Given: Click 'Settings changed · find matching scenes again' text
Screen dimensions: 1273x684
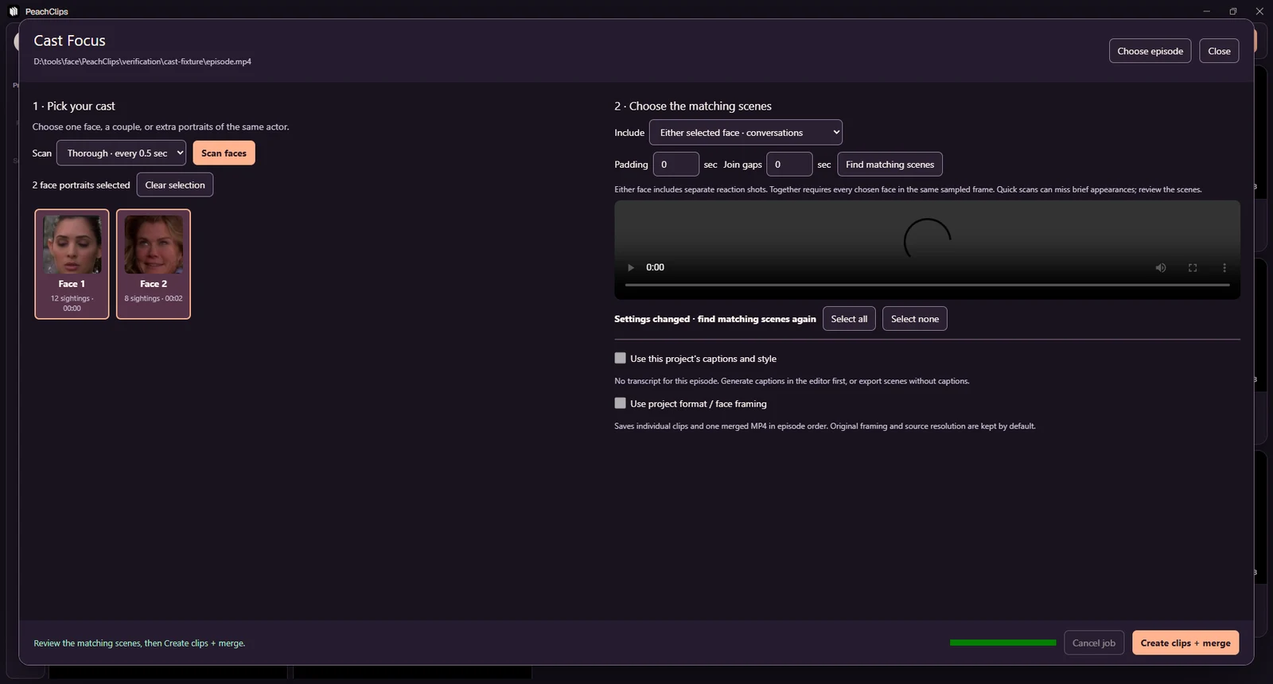Looking at the screenshot, I should (715, 319).
